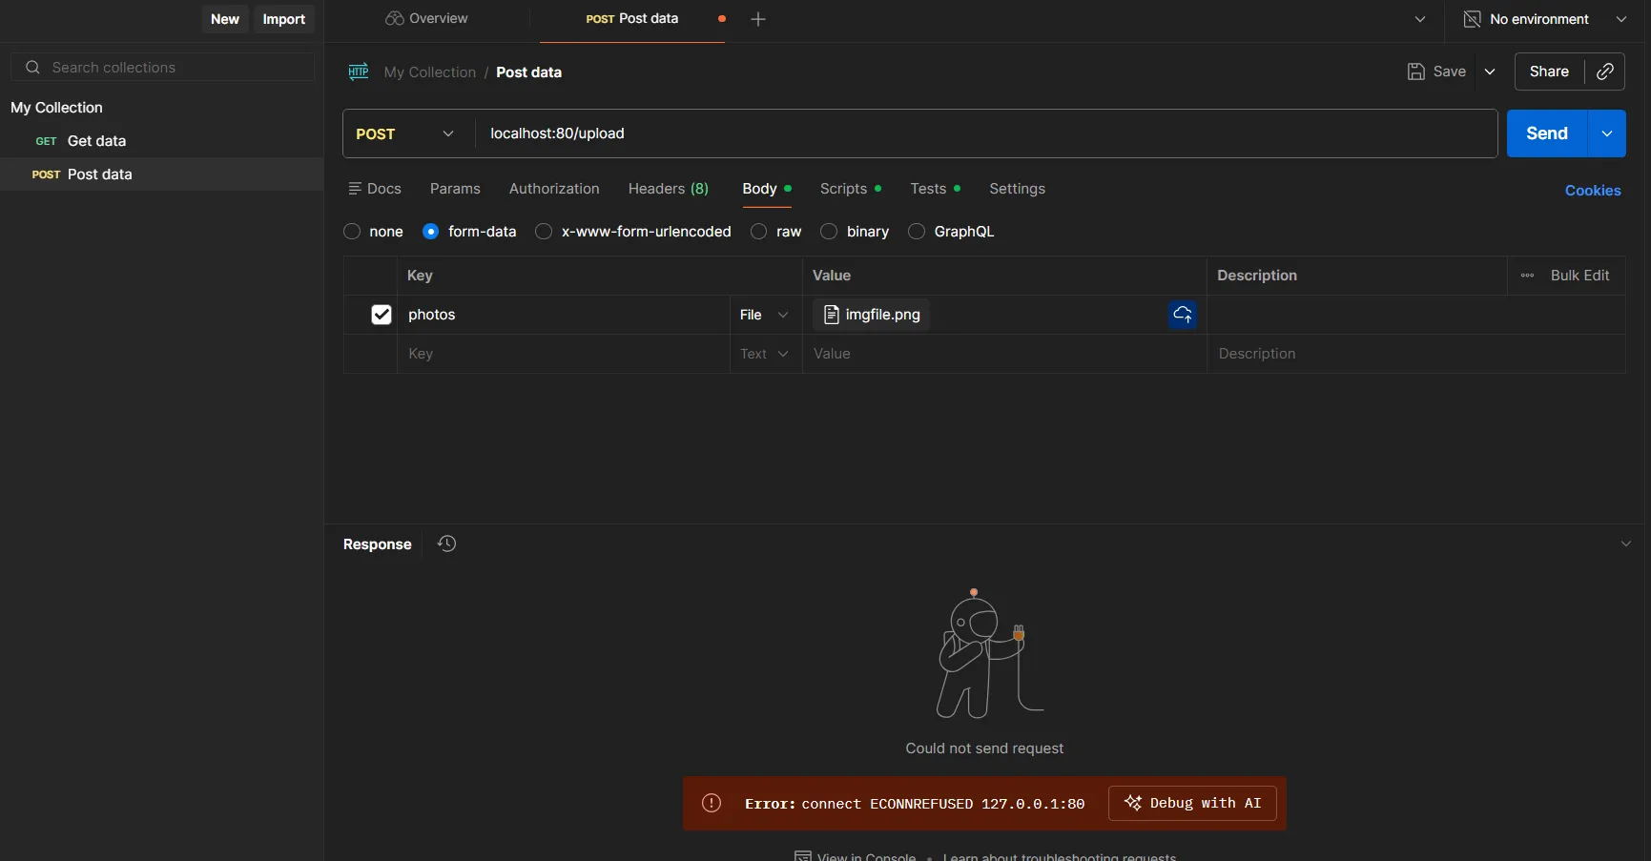Open the Text type dropdown in new row

(765, 354)
